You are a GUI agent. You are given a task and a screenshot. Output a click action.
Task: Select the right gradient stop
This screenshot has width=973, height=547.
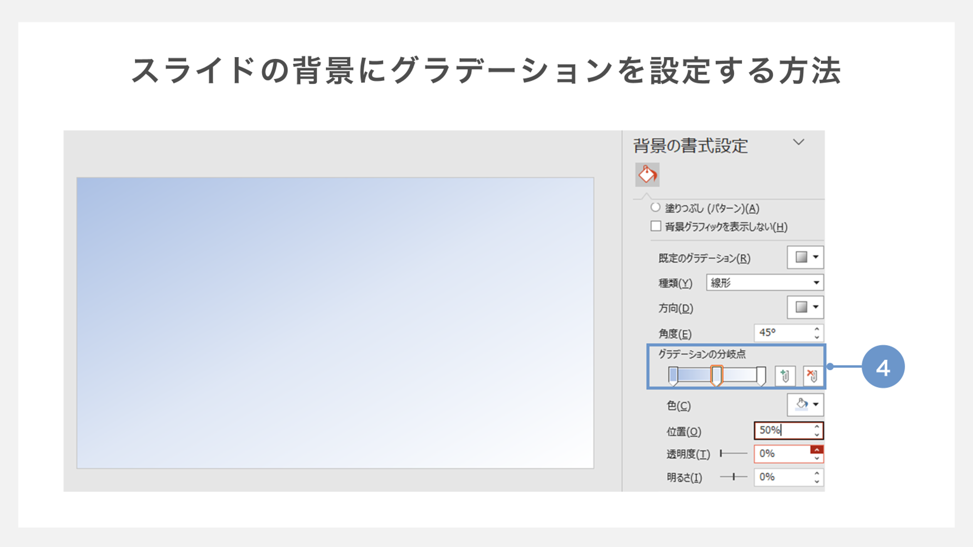pyautogui.click(x=761, y=376)
